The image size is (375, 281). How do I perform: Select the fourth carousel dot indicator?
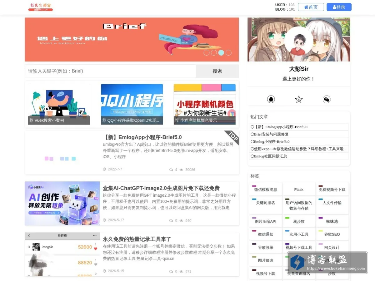[x=228, y=53]
